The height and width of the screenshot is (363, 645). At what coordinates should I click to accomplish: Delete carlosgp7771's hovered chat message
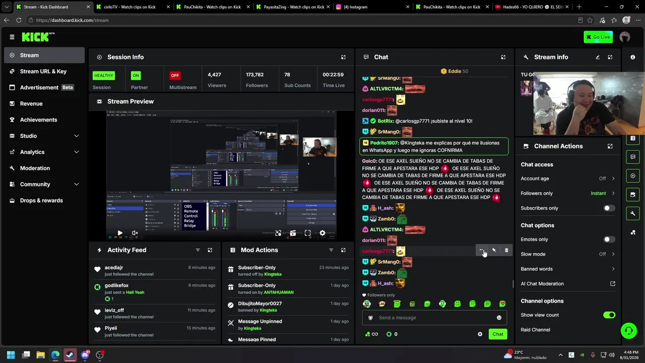click(506, 251)
